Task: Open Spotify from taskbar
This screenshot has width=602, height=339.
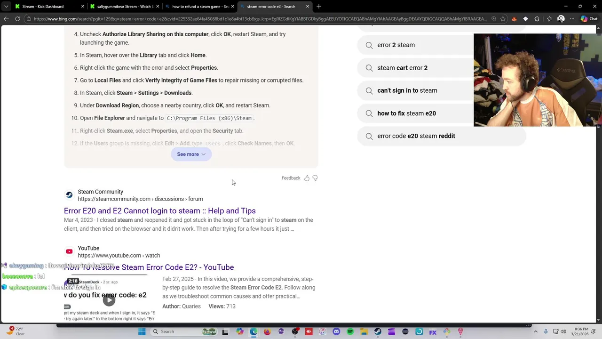Action: pyautogui.click(x=350, y=331)
